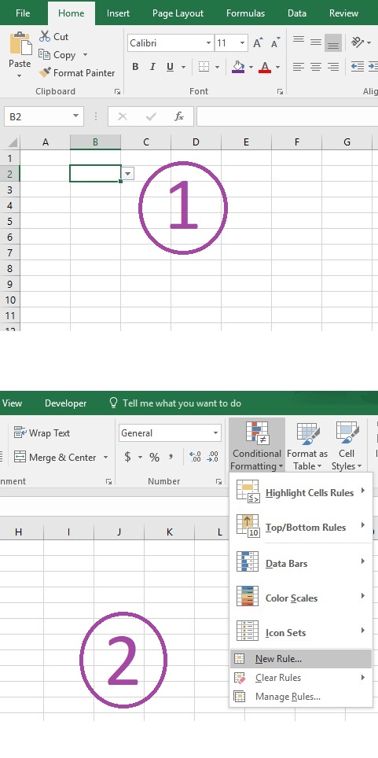
Task: Click the Insert Function fx icon
Action: coord(179,116)
